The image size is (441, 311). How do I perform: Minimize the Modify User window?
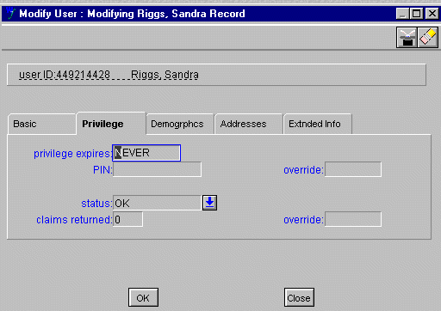tap(402, 14)
